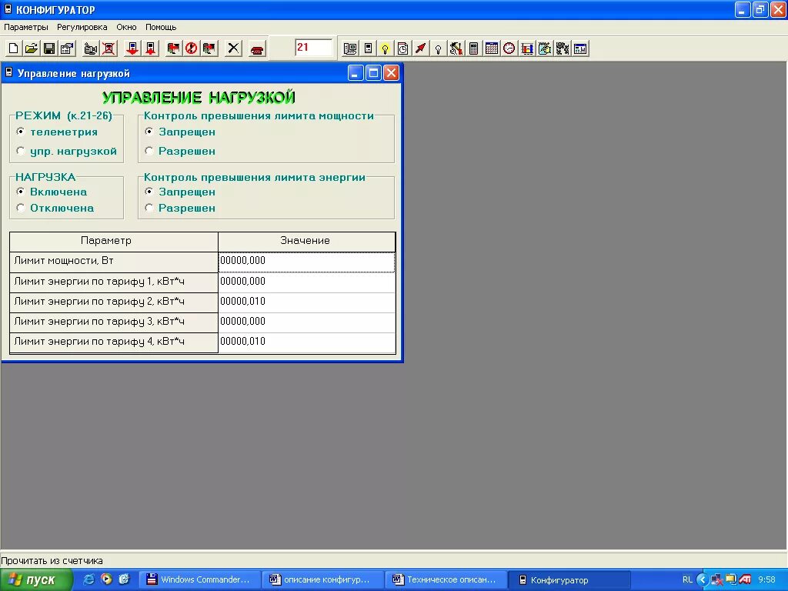Open the Параметры menu
Viewport: 788px width, 591px height.
coord(26,27)
